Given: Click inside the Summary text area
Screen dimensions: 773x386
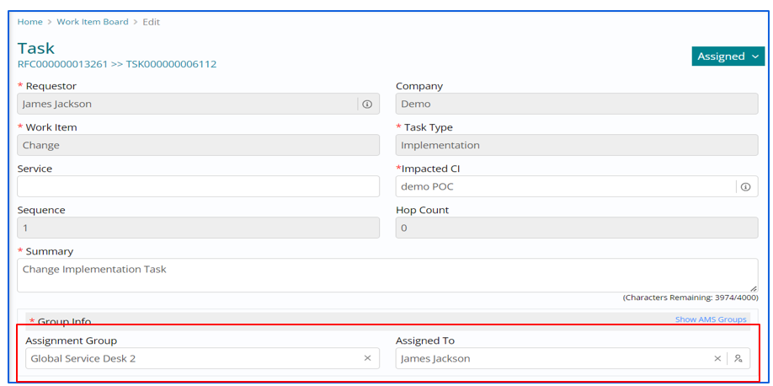Looking at the screenshot, I should [387, 275].
